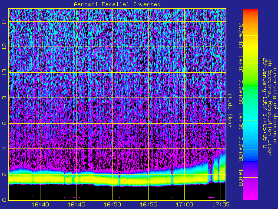Click the 'niversity of Wisconsin' caption
This screenshot has width=278, height=209.
point(275,106)
